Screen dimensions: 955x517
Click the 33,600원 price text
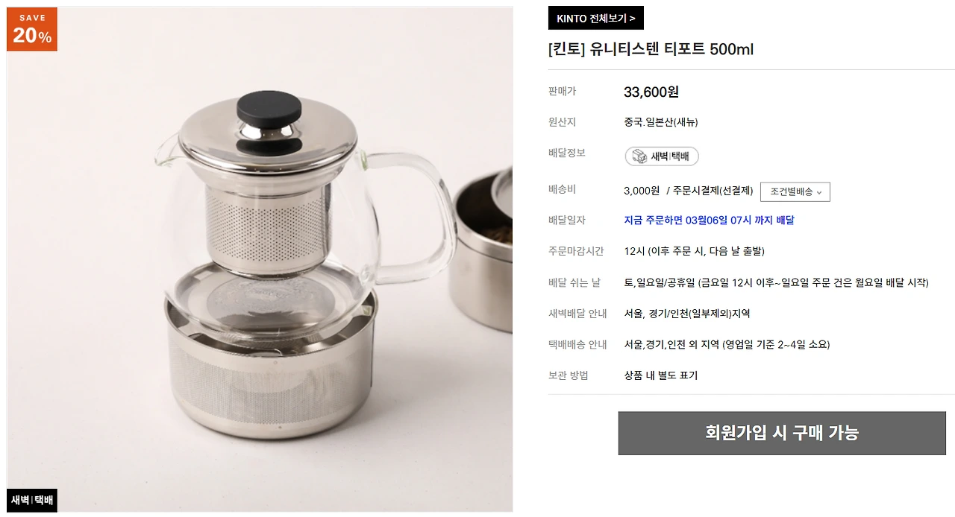click(651, 92)
